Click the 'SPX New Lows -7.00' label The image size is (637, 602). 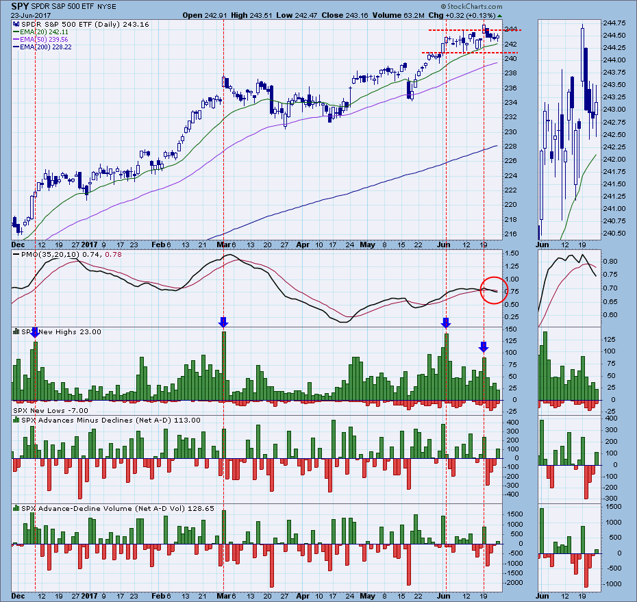tap(51, 411)
